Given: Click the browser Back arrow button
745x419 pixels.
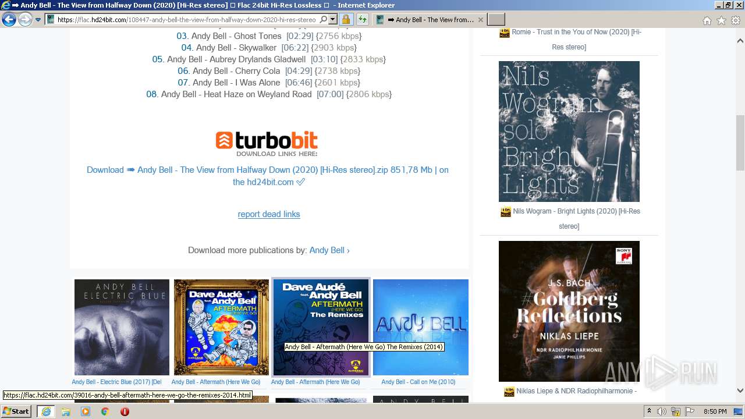Looking at the screenshot, I should click(x=9, y=20).
